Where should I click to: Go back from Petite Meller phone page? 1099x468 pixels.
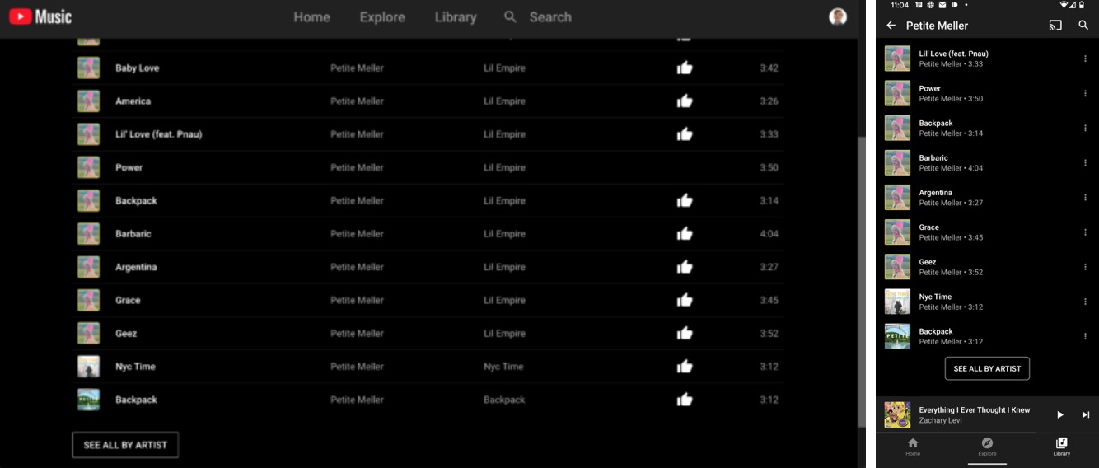891,26
